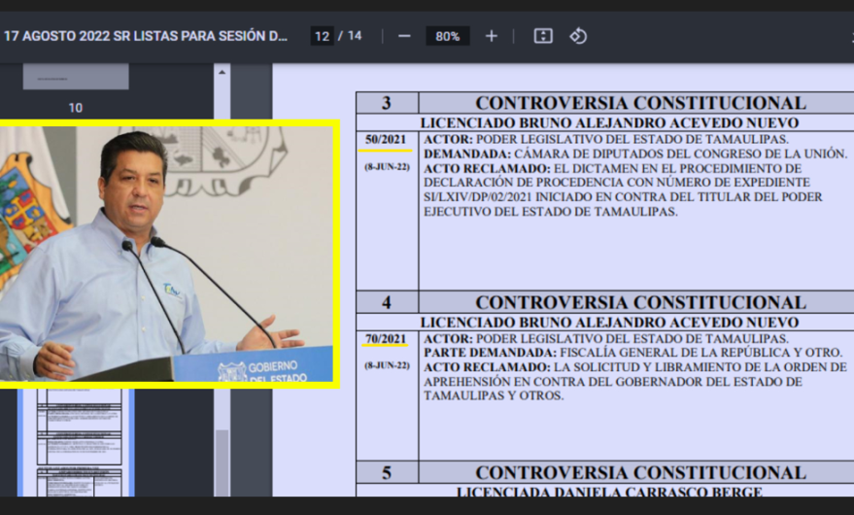Click the 'GOBIERNO DEL ESTADO' podium sign
Screen dimensions: 854x515
255,371
